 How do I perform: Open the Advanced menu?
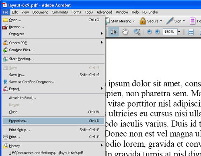tap(104, 12)
